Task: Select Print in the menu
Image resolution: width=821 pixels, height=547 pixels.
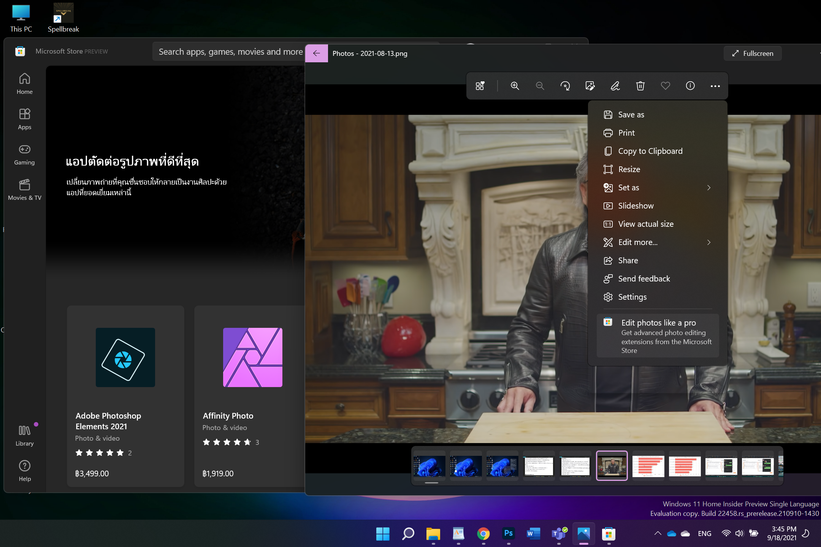Action: click(658, 133)
